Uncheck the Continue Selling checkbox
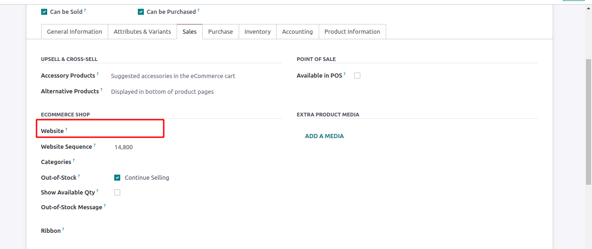Image resolution: width=592 pixels, height=249 pixels. pyautogui.click(x=117, y=178)
